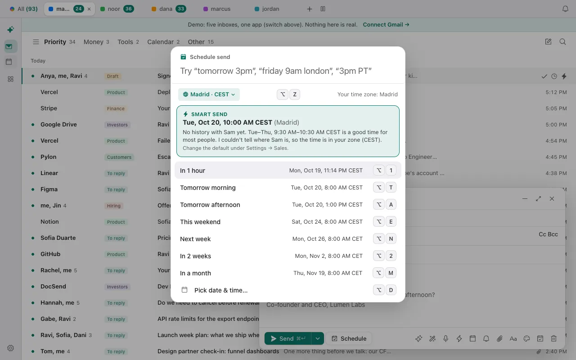Viewport: 576px width, 360px height.
Task: Open text formatting Aa icon in compose
Action: (513, 339)
